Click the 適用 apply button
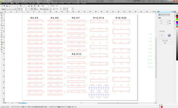 pos(165,43)
